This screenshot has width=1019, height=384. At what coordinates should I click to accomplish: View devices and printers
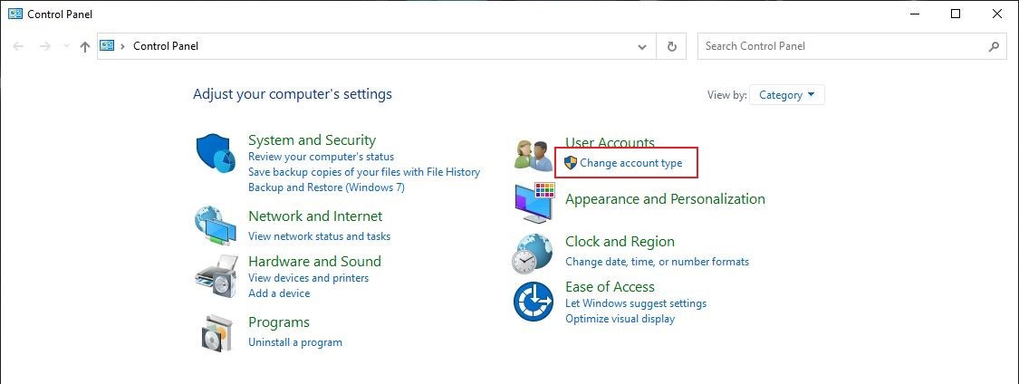pos(308,278)
